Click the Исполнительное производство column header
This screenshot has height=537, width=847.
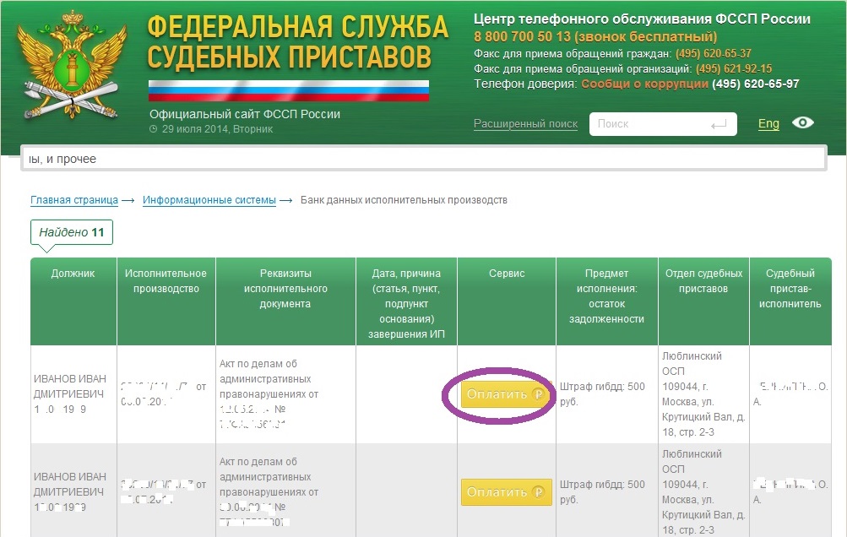166,301
